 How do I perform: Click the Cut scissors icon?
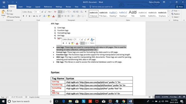point(8,11)
